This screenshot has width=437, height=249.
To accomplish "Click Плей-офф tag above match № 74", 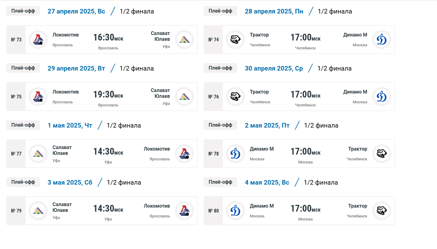I will click(220, 11).
